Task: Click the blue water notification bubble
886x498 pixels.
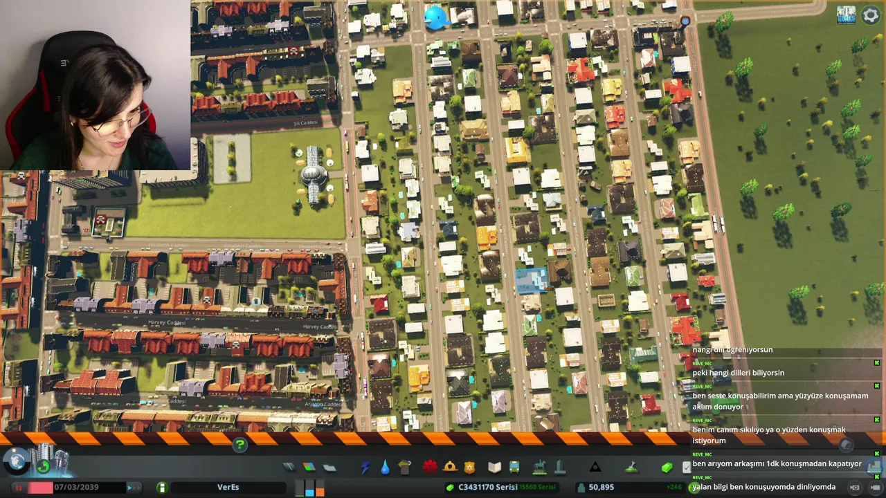Action: pos(436,17)
